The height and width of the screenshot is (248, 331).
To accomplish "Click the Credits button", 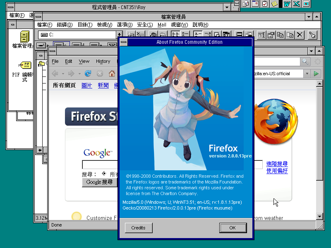I will click(138, 228).
